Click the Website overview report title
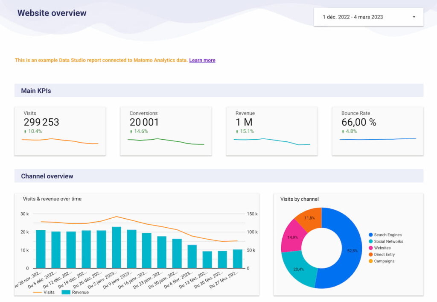Screen dimensions: 437x302 coord(51,13)
